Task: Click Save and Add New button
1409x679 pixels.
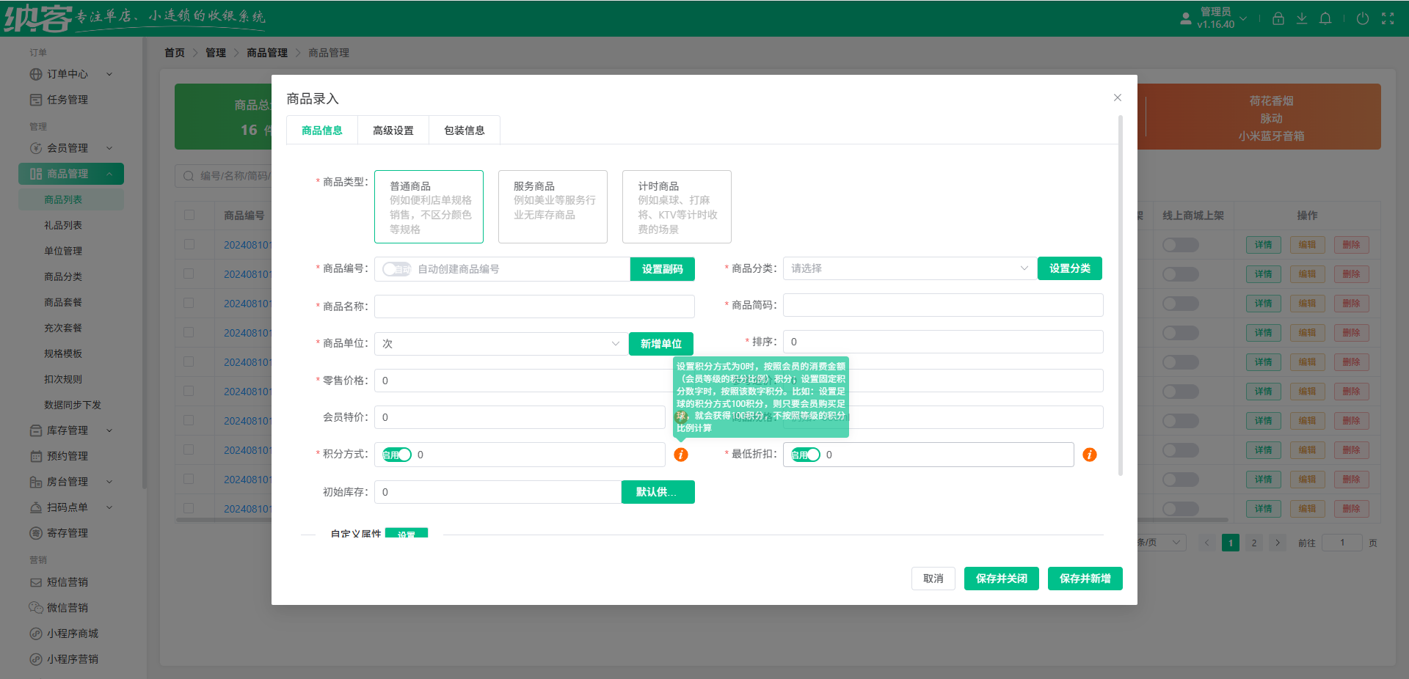Action: [x=1085, y=579]
